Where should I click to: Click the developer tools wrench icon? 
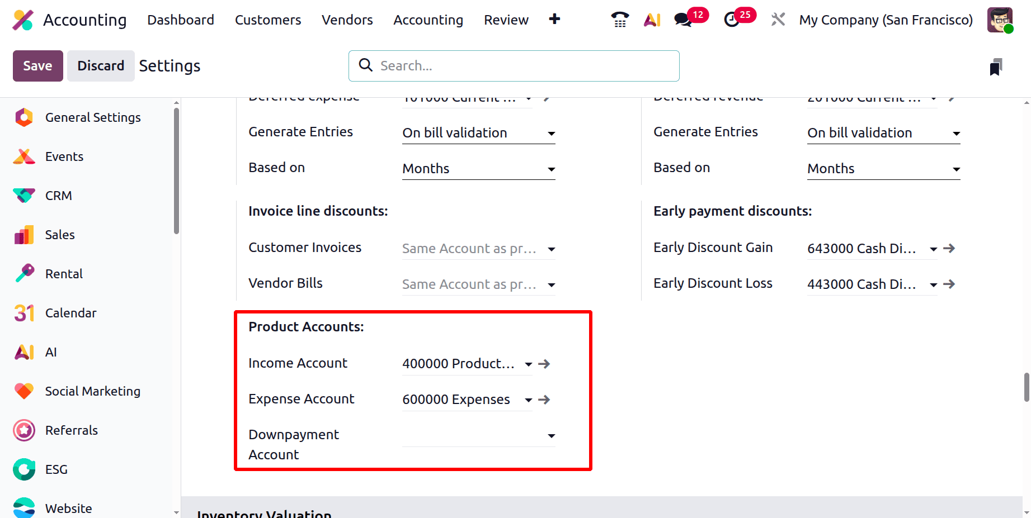[778, 18]
